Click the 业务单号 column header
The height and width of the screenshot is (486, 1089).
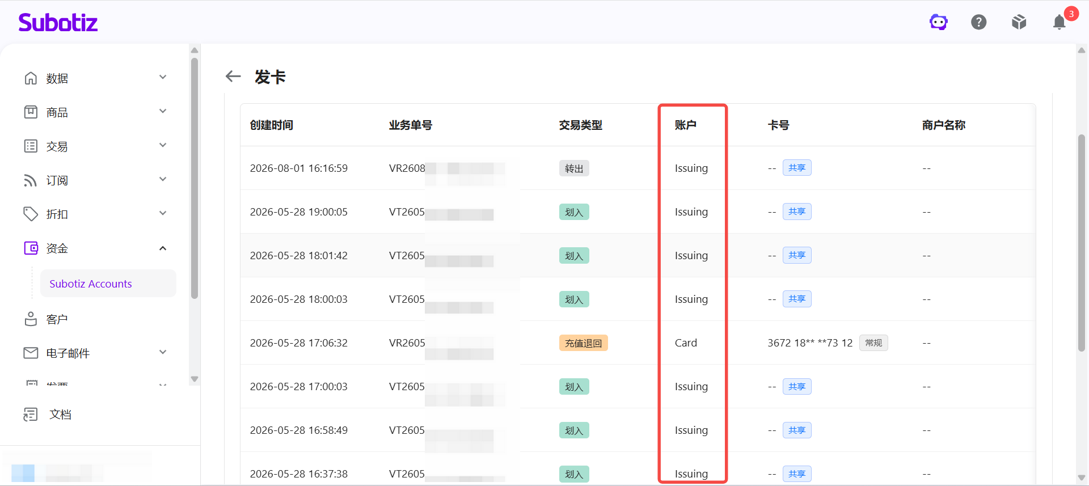click(x=411, y=125)
